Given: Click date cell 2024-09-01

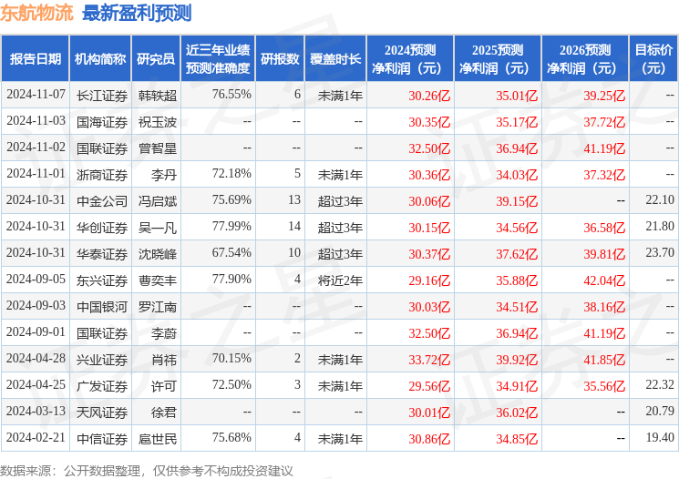Looking at the screenshot, I should 36,331.
